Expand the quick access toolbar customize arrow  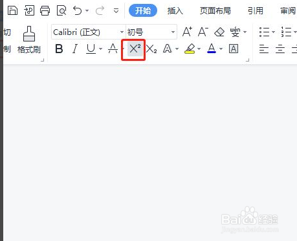click(x=116, y=10)
